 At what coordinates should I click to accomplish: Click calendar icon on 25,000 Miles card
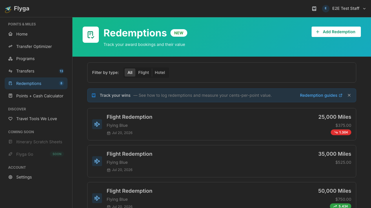point(109,133)
